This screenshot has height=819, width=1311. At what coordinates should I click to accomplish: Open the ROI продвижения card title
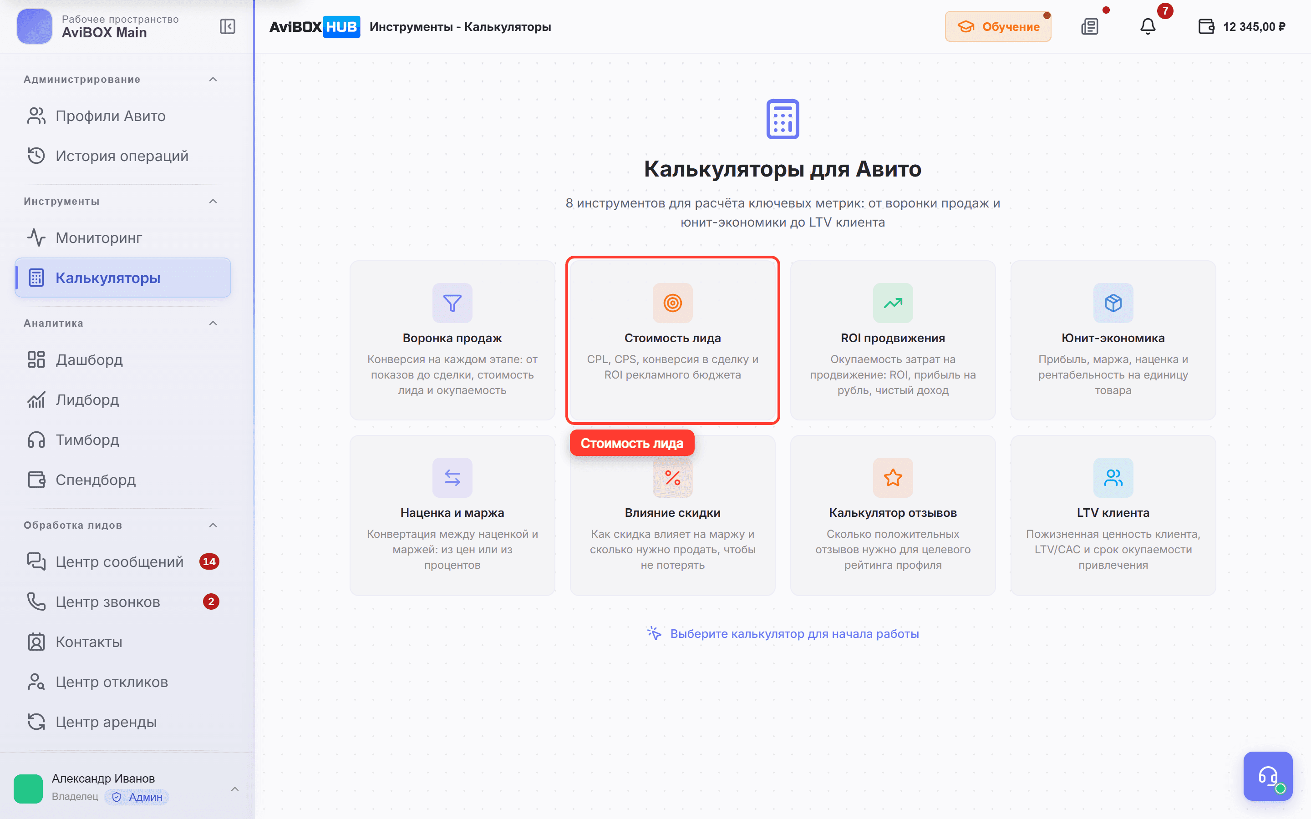pos(893,338)
